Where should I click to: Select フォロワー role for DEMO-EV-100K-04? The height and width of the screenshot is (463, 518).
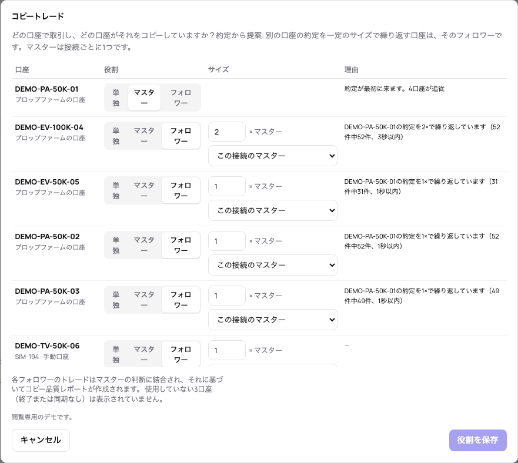(x=181, y=136)
